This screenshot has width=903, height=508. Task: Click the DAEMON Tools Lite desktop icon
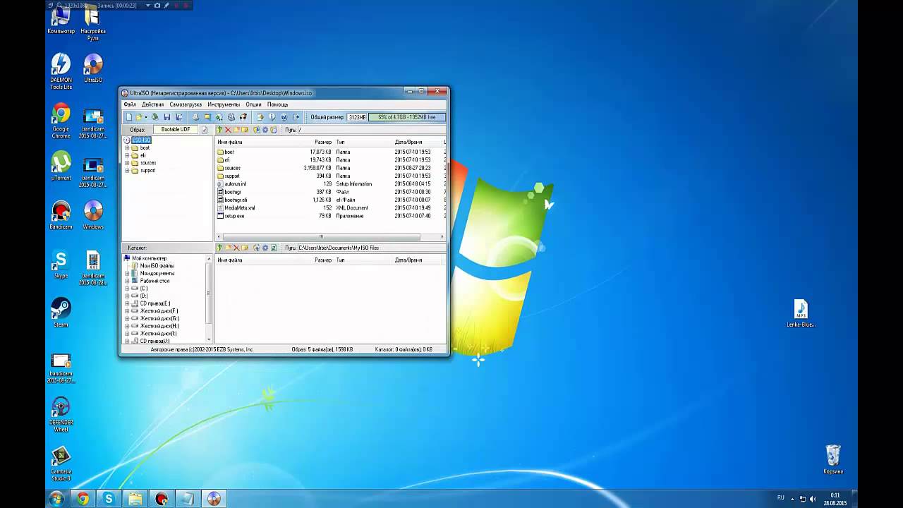click(x=61, y=71)
